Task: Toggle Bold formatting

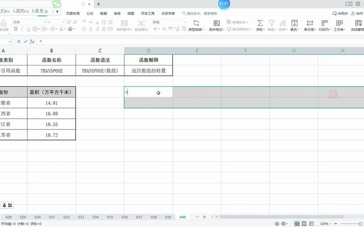Action: tap(16, 29)
